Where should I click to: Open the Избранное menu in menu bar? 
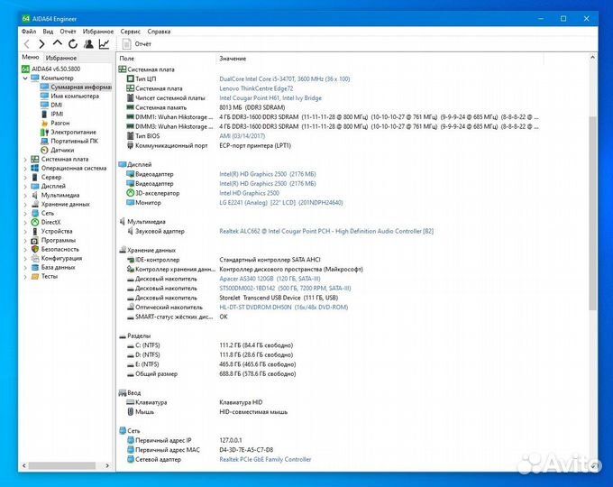point(98,32)
